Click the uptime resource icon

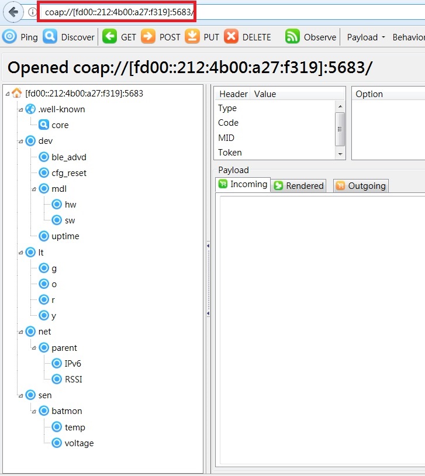(44, 236)
